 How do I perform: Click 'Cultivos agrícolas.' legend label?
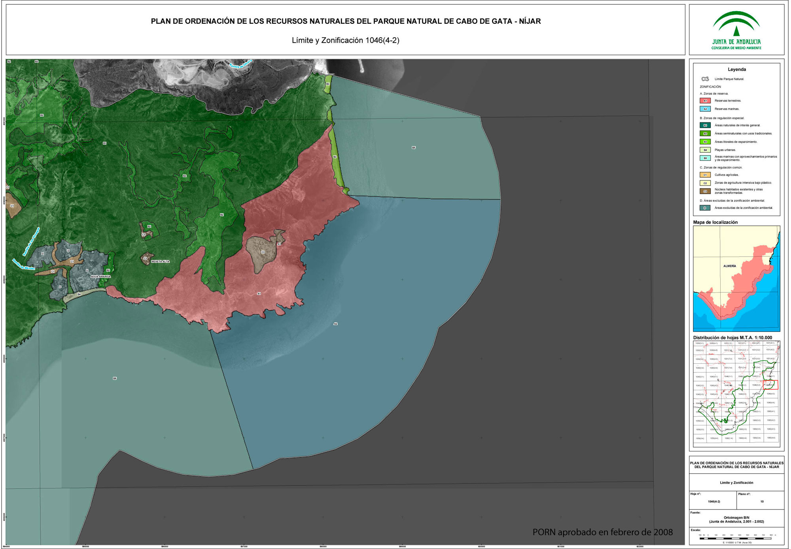click(727, 175)
